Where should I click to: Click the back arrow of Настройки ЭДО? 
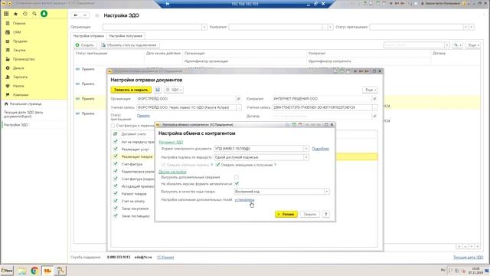pyautogui.click(x=76, y=15)
